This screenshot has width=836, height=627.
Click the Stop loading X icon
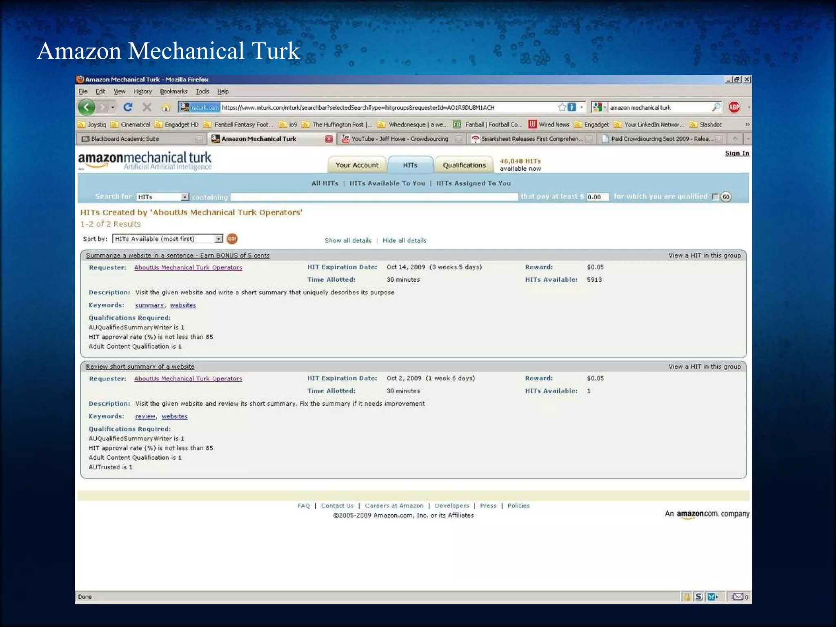(x=147, y=107)
